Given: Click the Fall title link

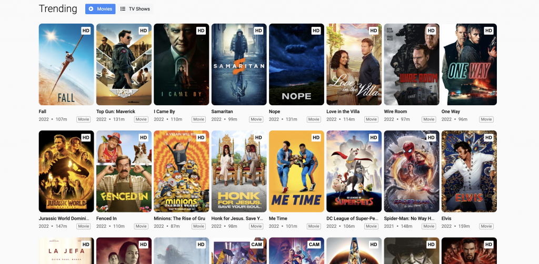Looking at the screenshot, I should (x=42, y=111).
